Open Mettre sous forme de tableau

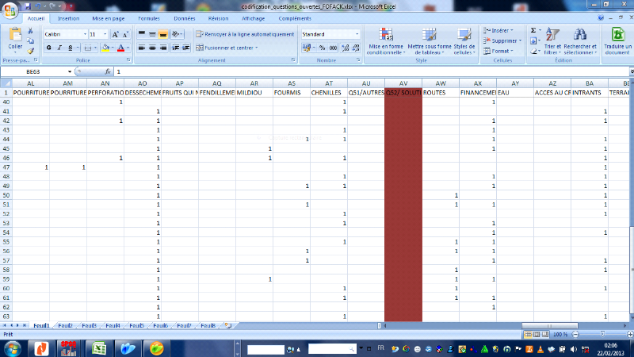430,41
